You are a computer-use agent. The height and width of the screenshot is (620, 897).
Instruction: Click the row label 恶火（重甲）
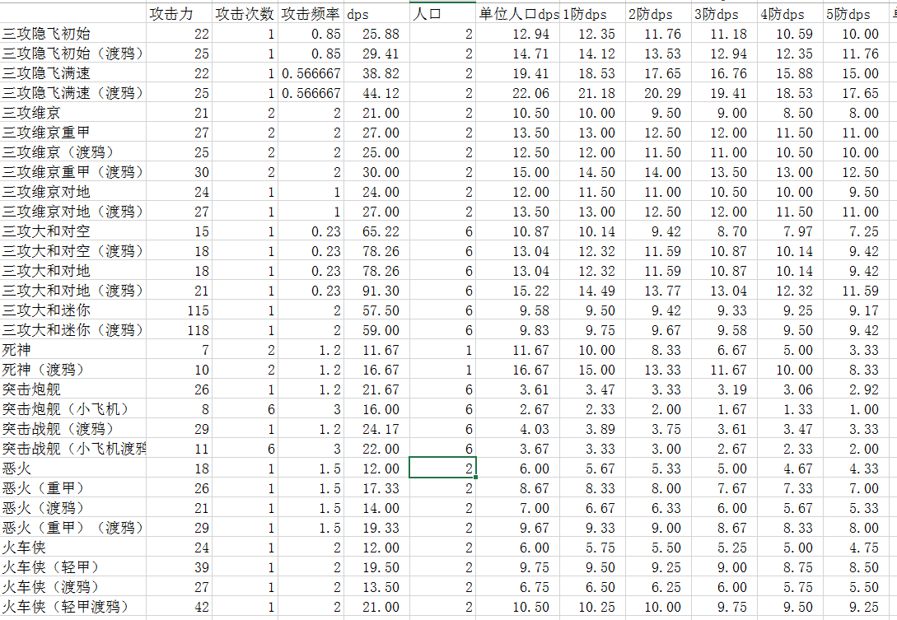(72, 488)
